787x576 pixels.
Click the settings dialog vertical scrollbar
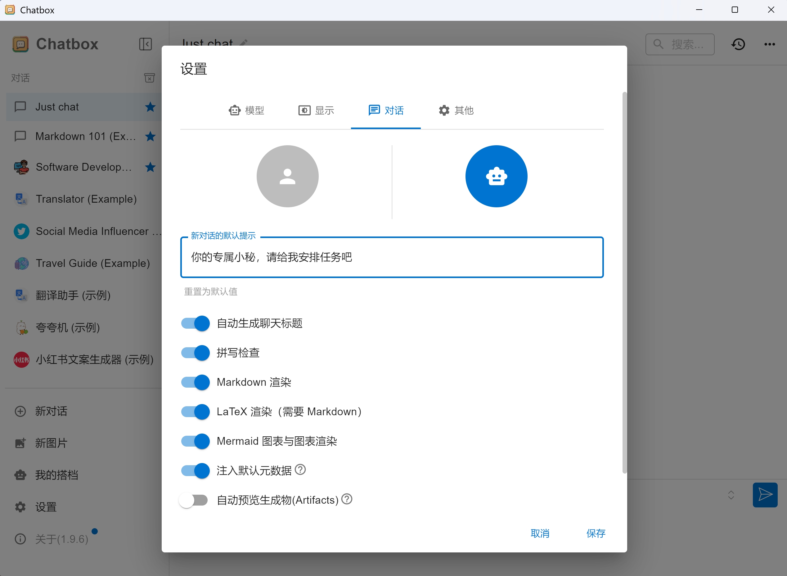(624, 282)
